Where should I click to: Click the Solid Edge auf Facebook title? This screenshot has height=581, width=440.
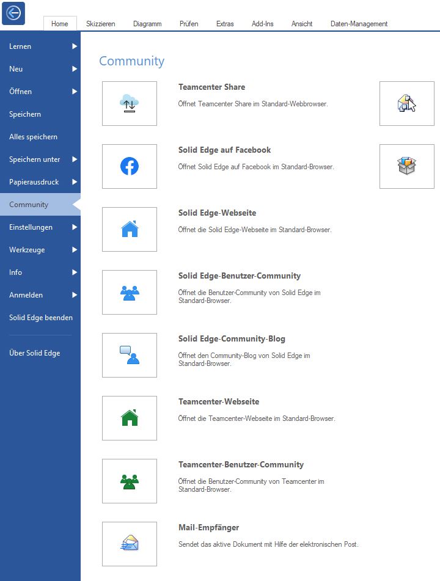225,150
